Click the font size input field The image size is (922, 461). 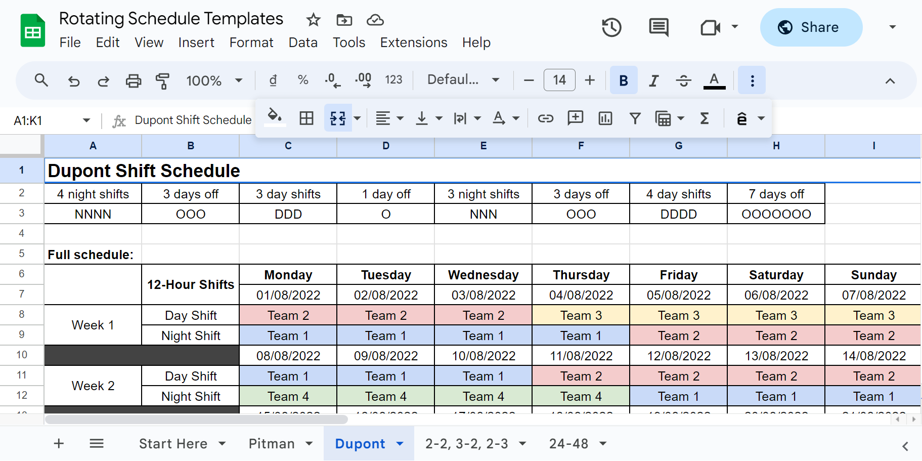(x=559, y=80)
